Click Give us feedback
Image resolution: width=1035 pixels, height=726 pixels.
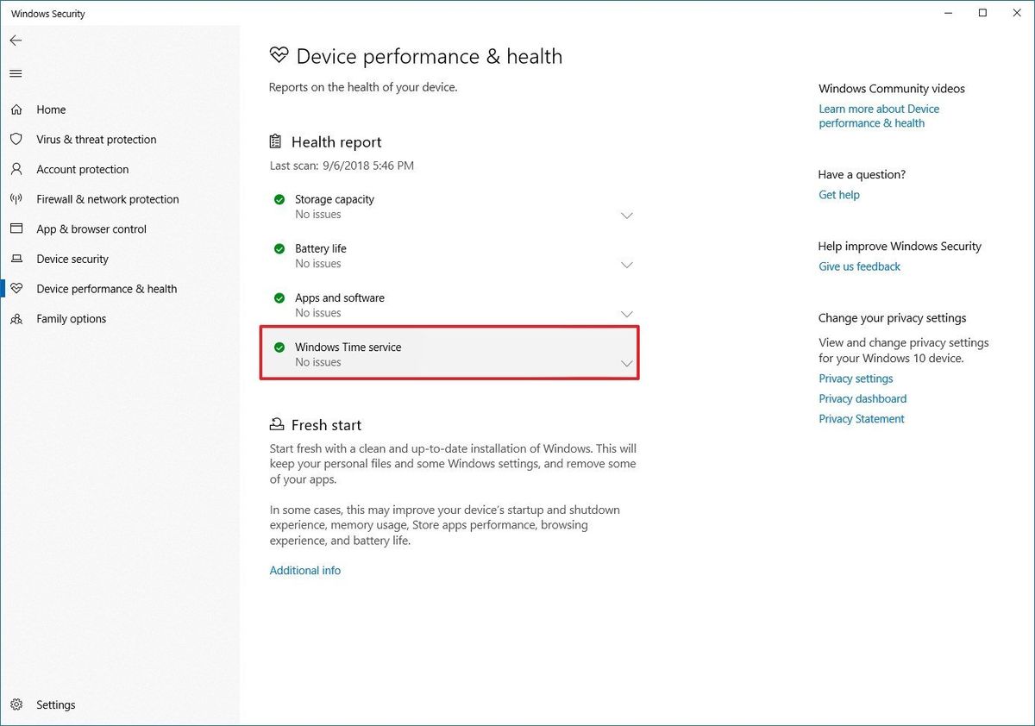(x=858, y=266)
